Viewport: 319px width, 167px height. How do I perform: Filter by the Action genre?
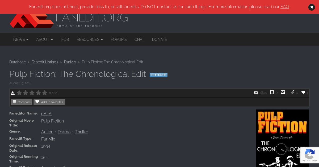click(47, 132)
